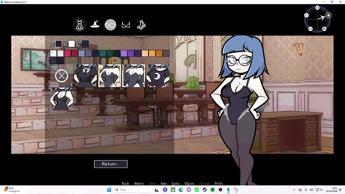Choose the leotard outfit with cream frame

pos(110,76)
